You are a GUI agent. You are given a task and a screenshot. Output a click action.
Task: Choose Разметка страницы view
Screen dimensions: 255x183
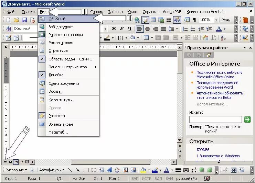click(x=68, y=35)
